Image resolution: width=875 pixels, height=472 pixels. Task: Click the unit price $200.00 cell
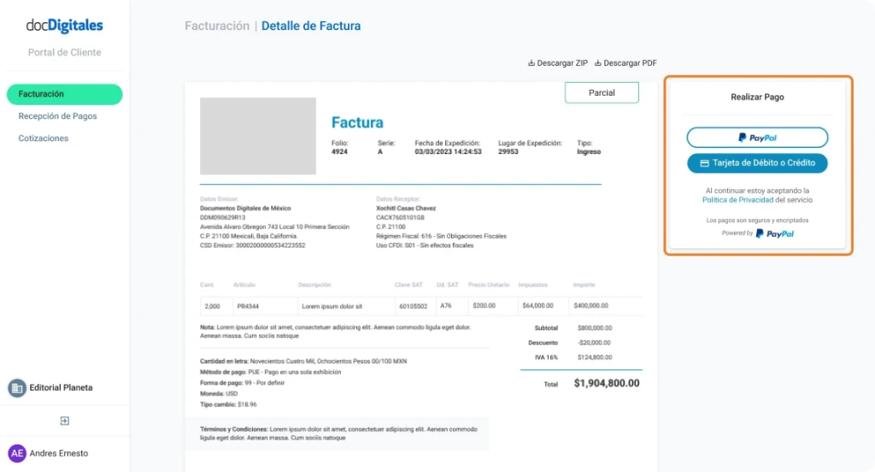point(493,306)
